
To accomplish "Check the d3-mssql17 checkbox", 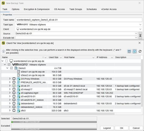I will pyautogui.click(x=14, y=89).
